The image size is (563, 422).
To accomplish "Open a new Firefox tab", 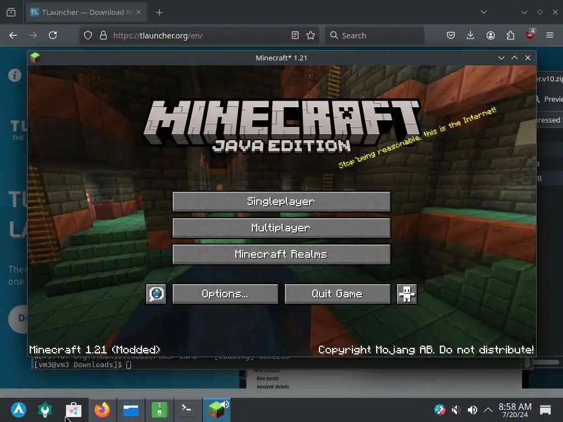I will [x=159, y=13].
